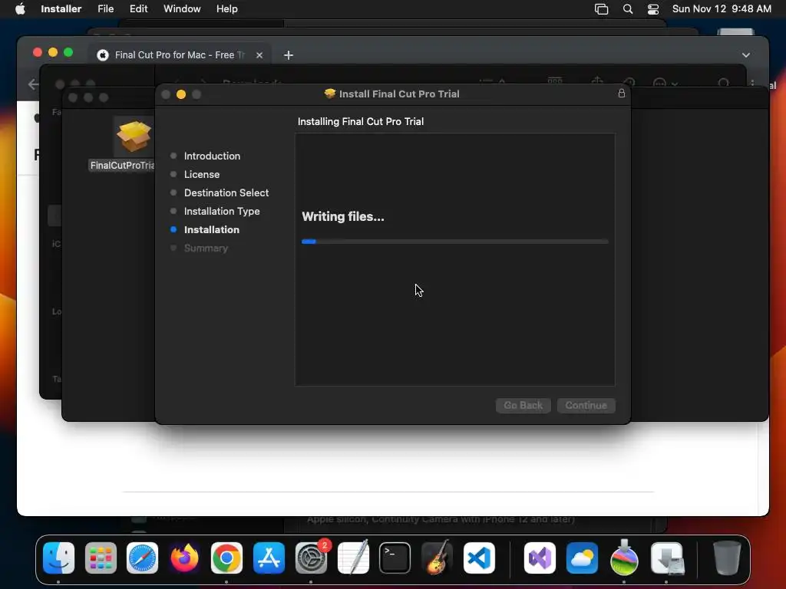Select the dimmed Summary step

[x=206, y=248]
